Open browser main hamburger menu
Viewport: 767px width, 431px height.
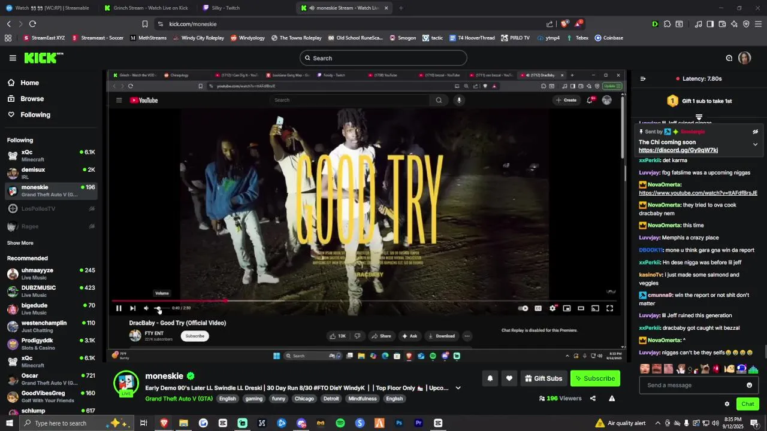[758, 24]
